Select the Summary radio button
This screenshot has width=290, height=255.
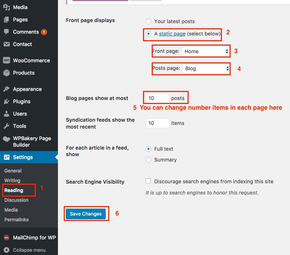pos(148,160)
